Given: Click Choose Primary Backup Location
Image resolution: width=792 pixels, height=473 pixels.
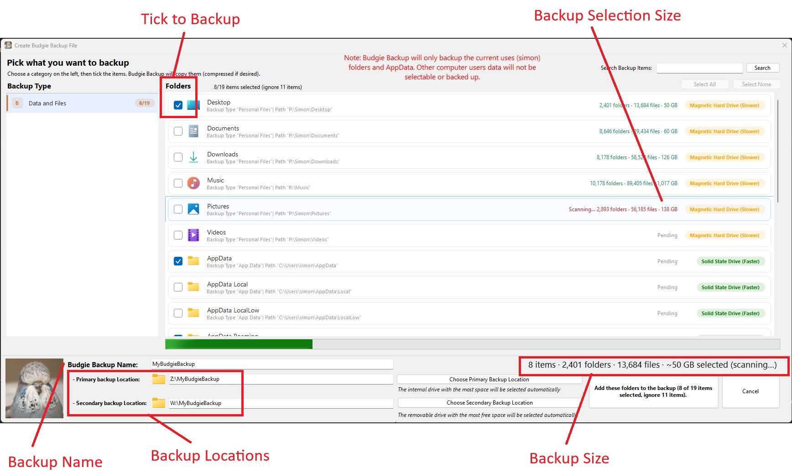Looking at the screenshot, I should pos(489,379).
